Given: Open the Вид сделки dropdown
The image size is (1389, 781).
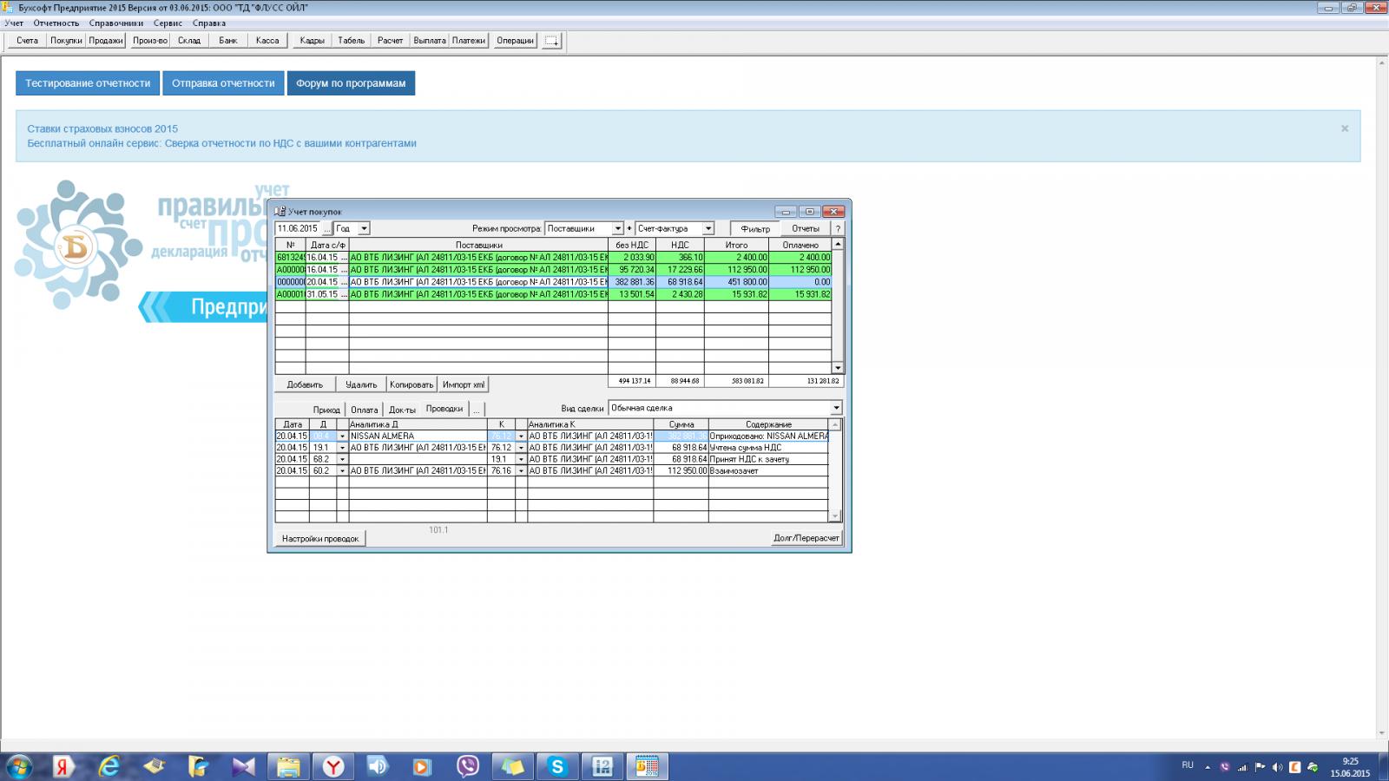Looking at the screenshot, I should [836, 408].
